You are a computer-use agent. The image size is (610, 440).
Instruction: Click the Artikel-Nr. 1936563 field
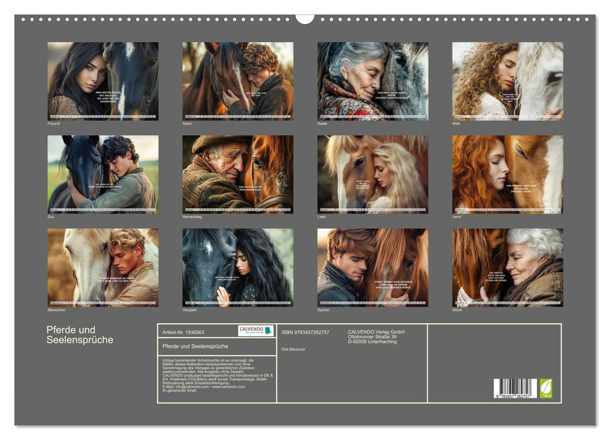click(183, 332)
